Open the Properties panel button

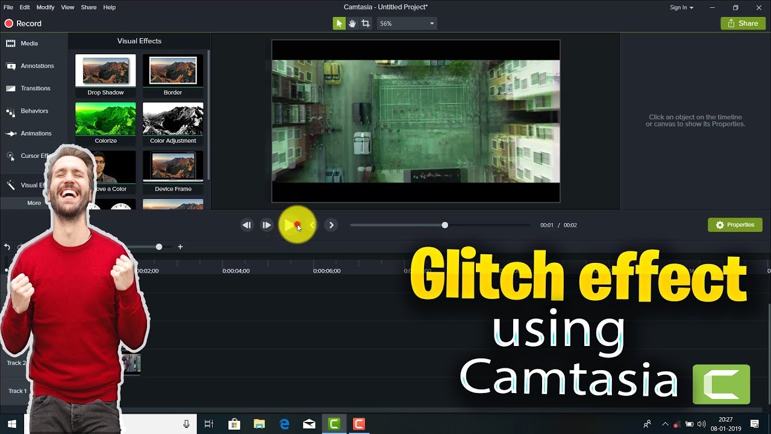point(735,225)
